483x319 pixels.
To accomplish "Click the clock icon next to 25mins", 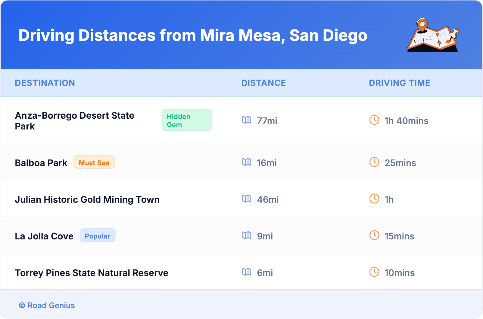I will click(374, 162).
